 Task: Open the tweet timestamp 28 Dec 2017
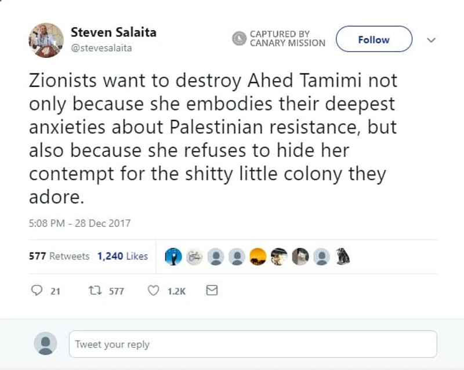pos(81,223)
